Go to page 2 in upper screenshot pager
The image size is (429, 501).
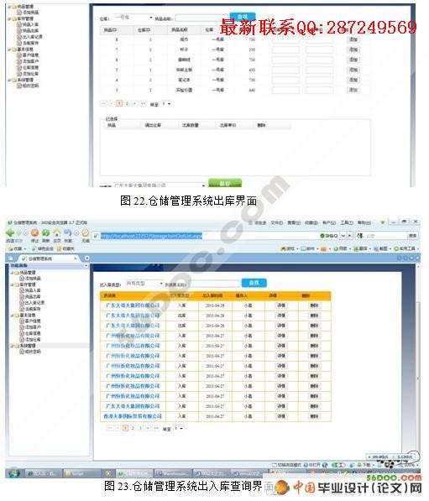[x=127, y=103]
